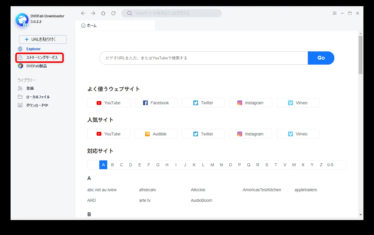374x235 pixels.
Task: Click the URLを貼り付く button
Action: pyautogui.click(x=43, y=39)
